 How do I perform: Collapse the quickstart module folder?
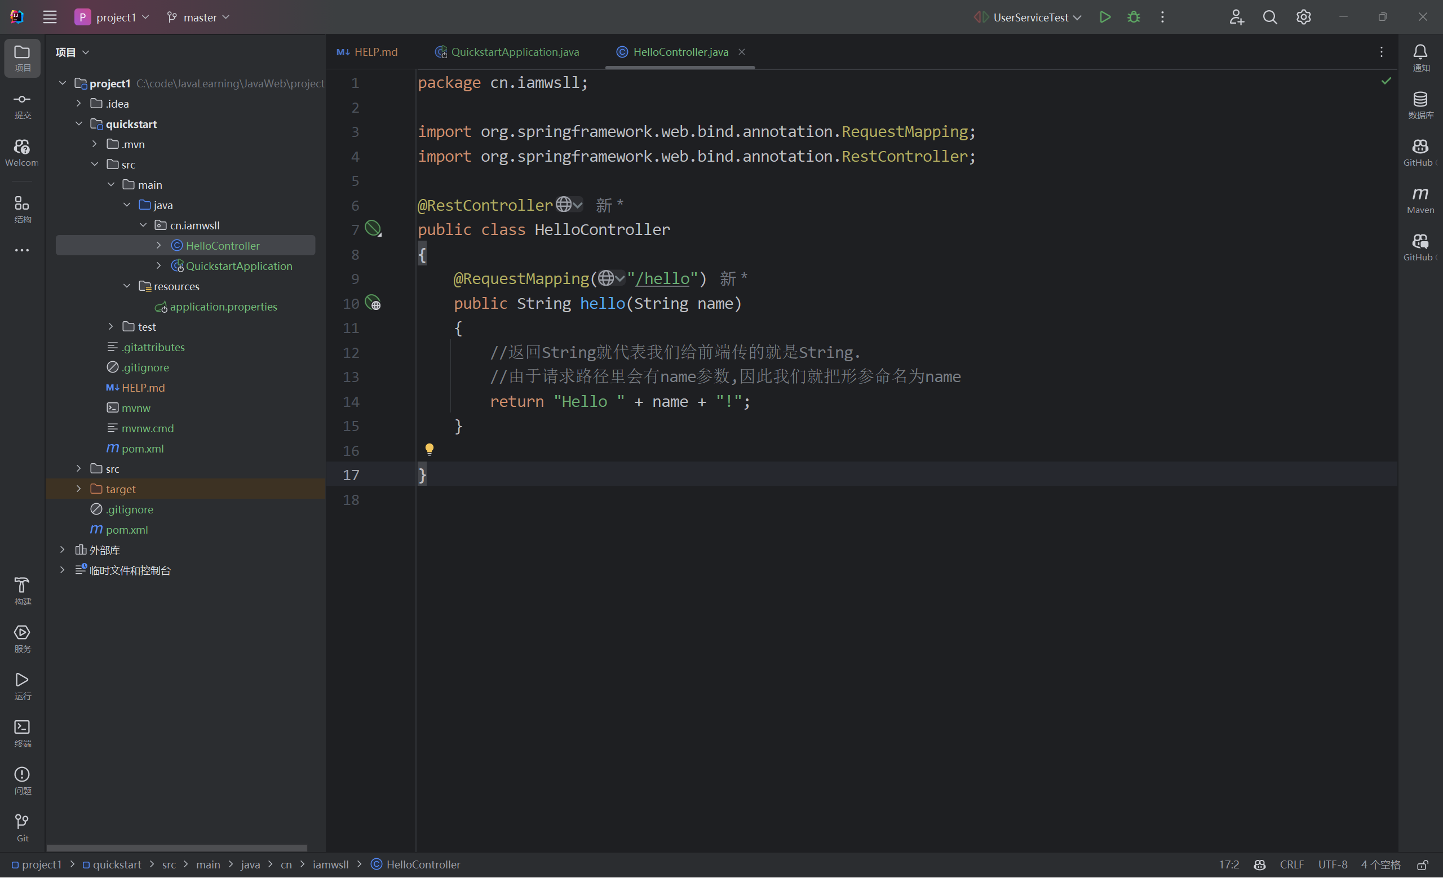coord(78,124)
